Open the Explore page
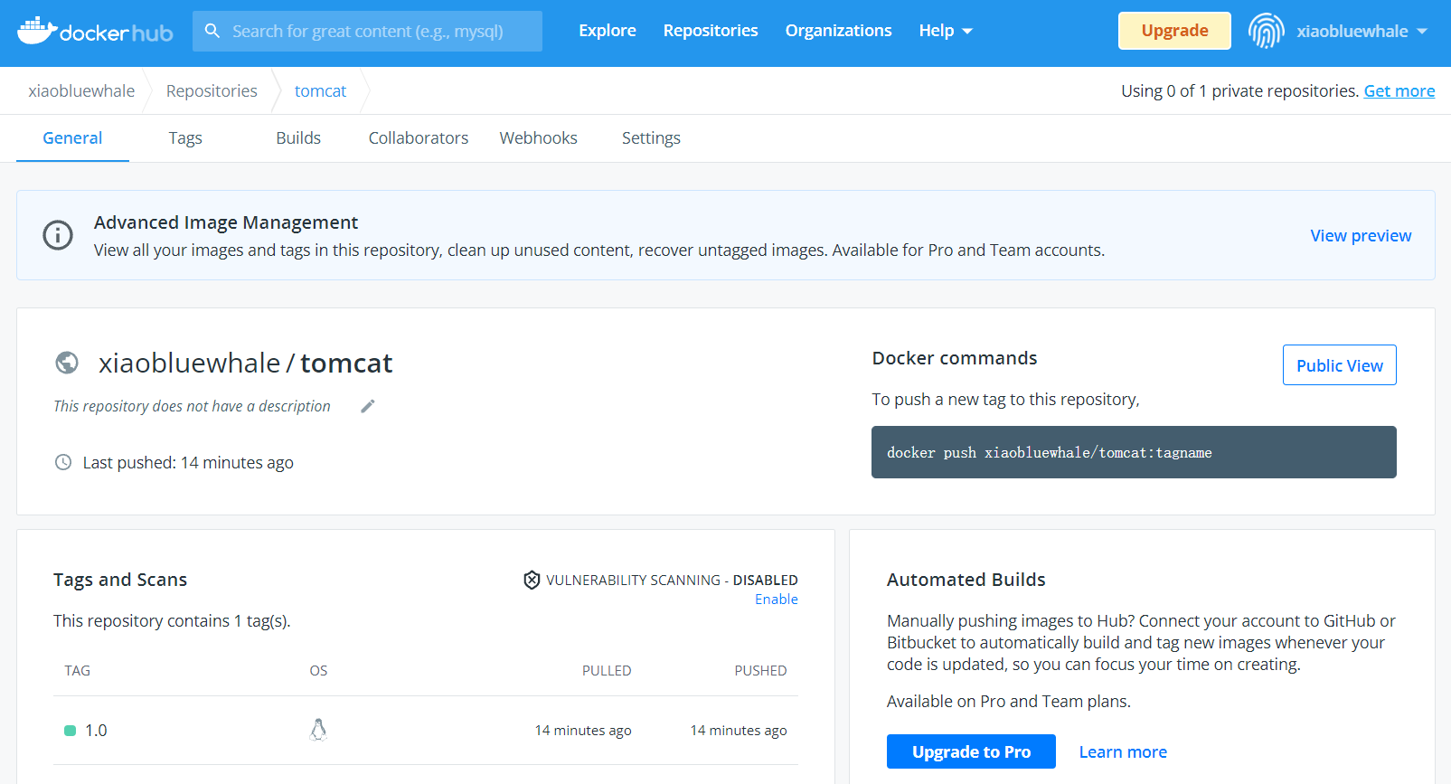This screenshot has height=784, width=1451. (x=608, y=31)
